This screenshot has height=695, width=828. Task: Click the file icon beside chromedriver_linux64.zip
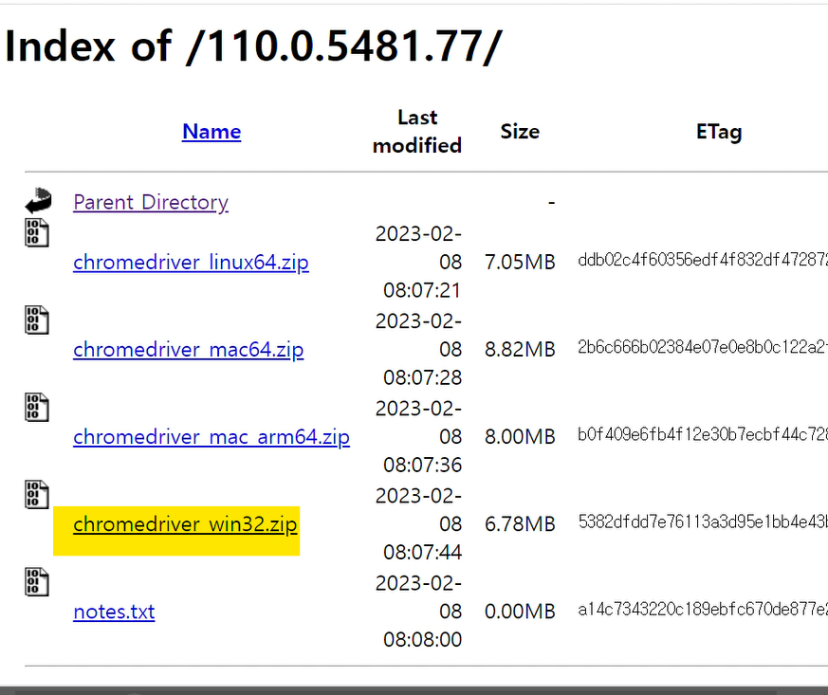click(37, 232)
